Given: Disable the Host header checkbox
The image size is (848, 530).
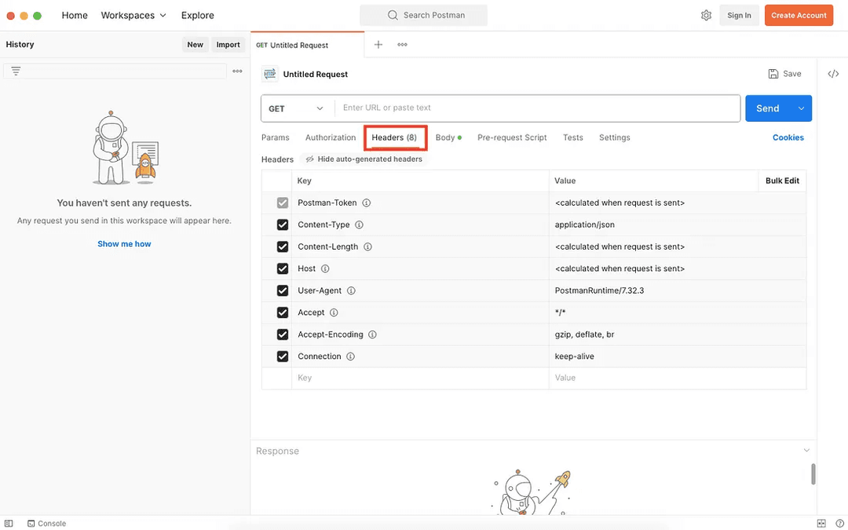Looking at the screenshot, I should (283, 269).
